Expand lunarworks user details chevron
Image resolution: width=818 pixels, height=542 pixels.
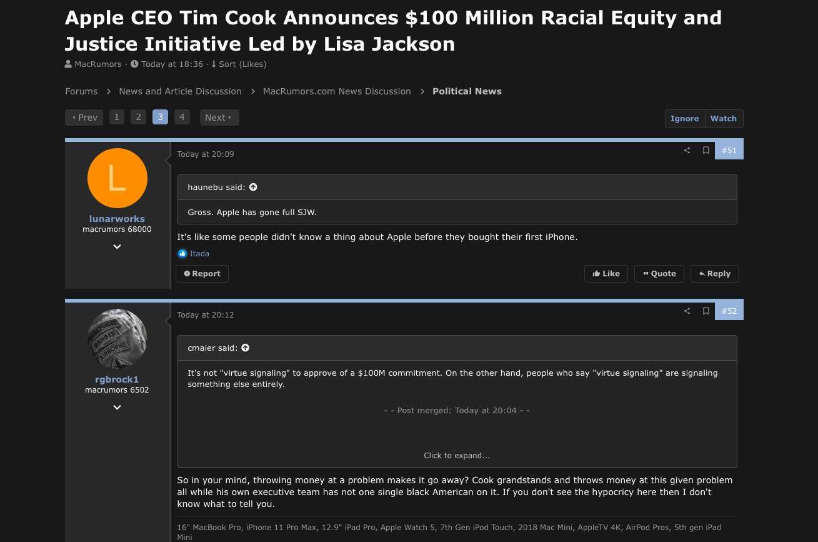(x=117, y=247)
